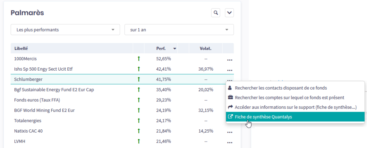Open three-dot menu for Natixis CAC 40
Viewport: 367px width, 148px height.
coord(230,132)
